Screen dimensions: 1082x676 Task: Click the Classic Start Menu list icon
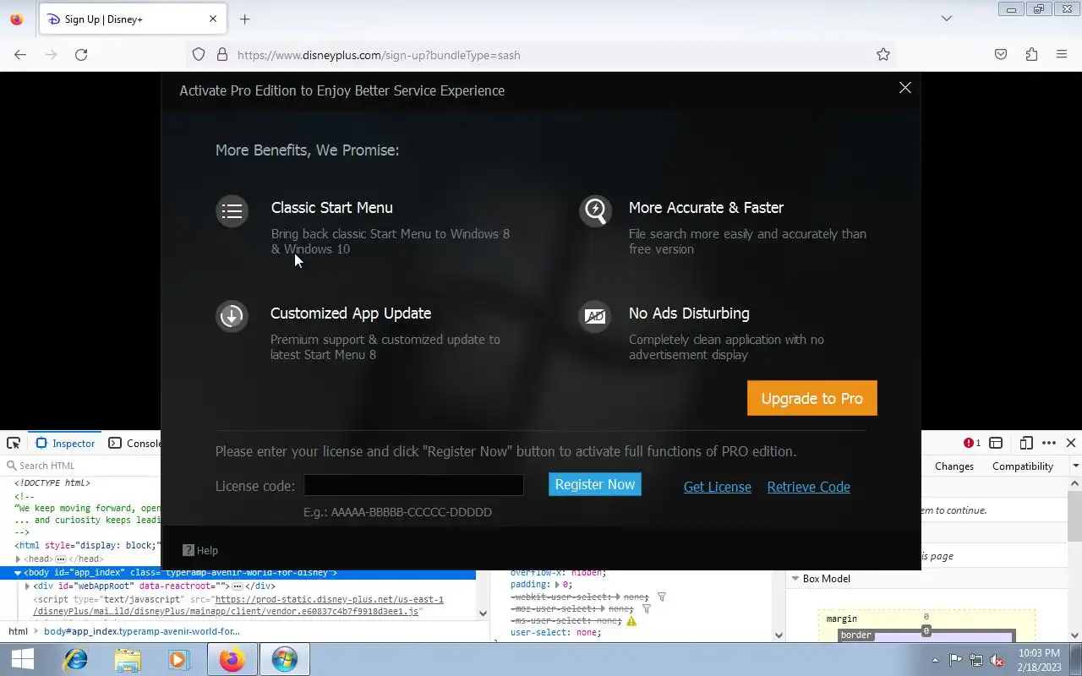(232, 211)
